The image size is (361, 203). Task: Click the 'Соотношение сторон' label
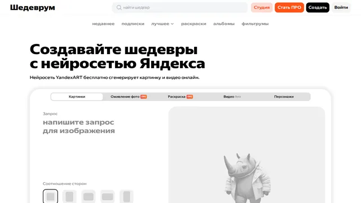coord(65,184)
